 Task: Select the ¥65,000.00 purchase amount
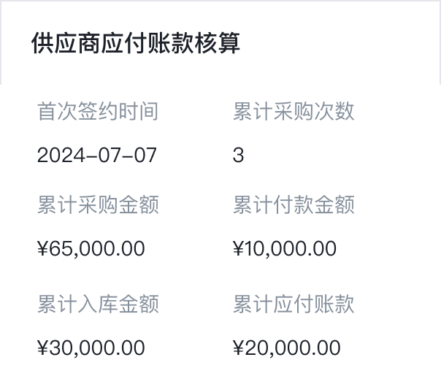pos(91,249)
